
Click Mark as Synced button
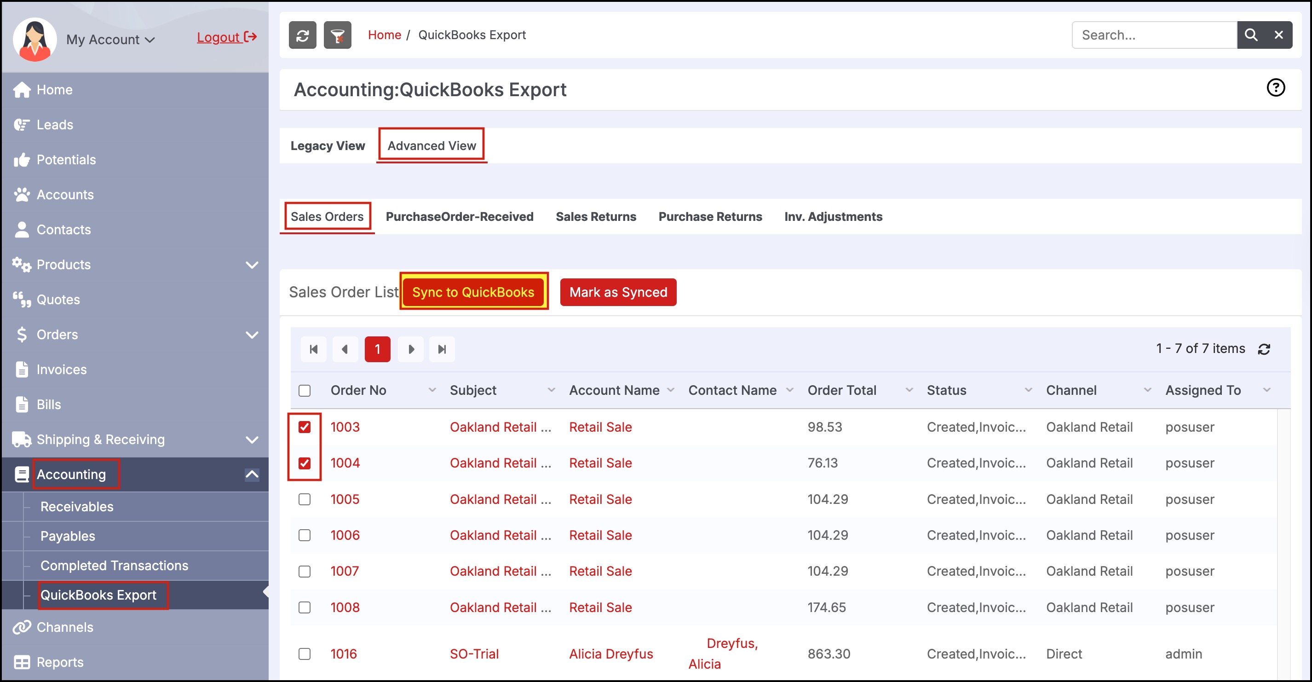tap(618, 292)
